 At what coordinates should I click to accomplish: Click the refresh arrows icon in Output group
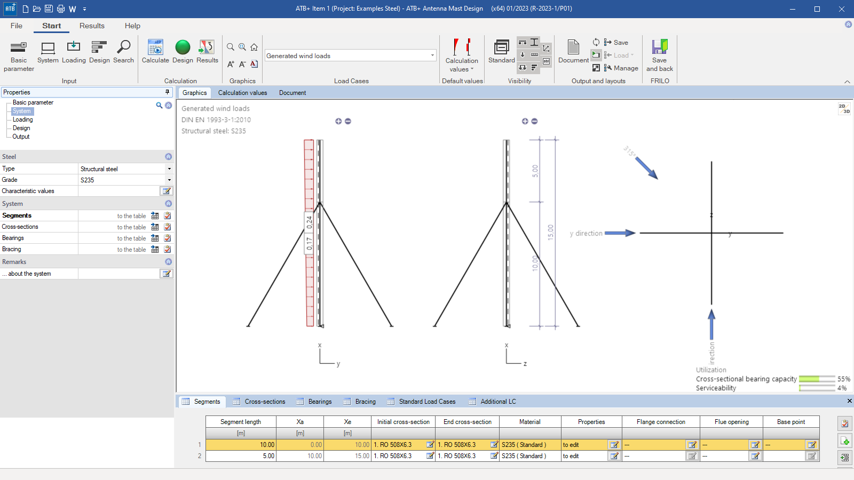coord(596,42)
